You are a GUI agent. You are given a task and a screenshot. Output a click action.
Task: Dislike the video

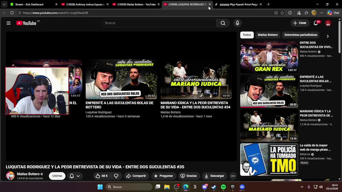116,176
